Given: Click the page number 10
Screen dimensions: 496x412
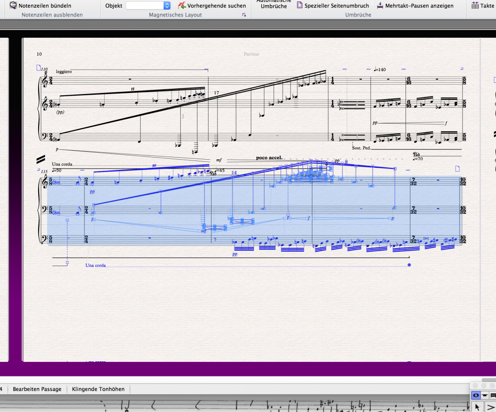Looking at the screenshot, I should tap(39, 54).
